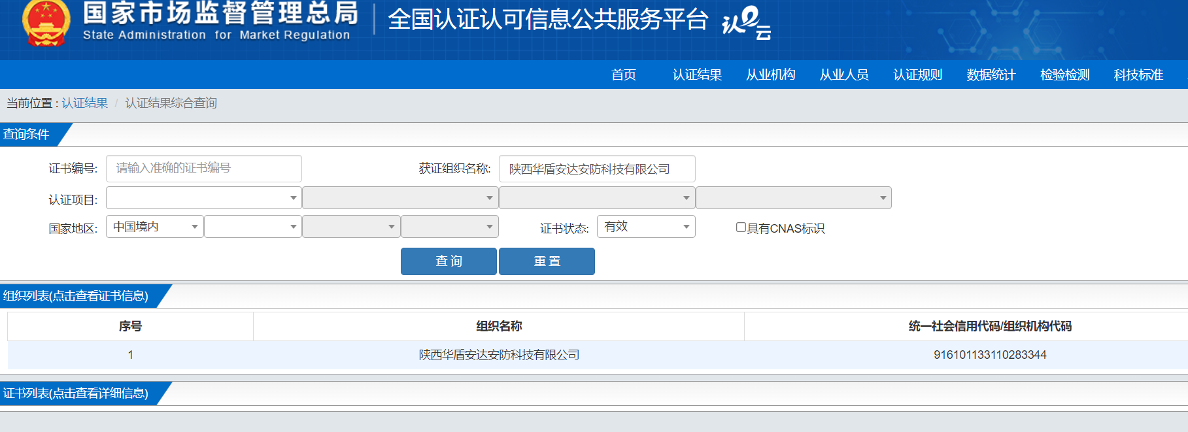Click the national emblem logo
The height and width of the screenshot is (432, 1188).
(x=46, y=23)
